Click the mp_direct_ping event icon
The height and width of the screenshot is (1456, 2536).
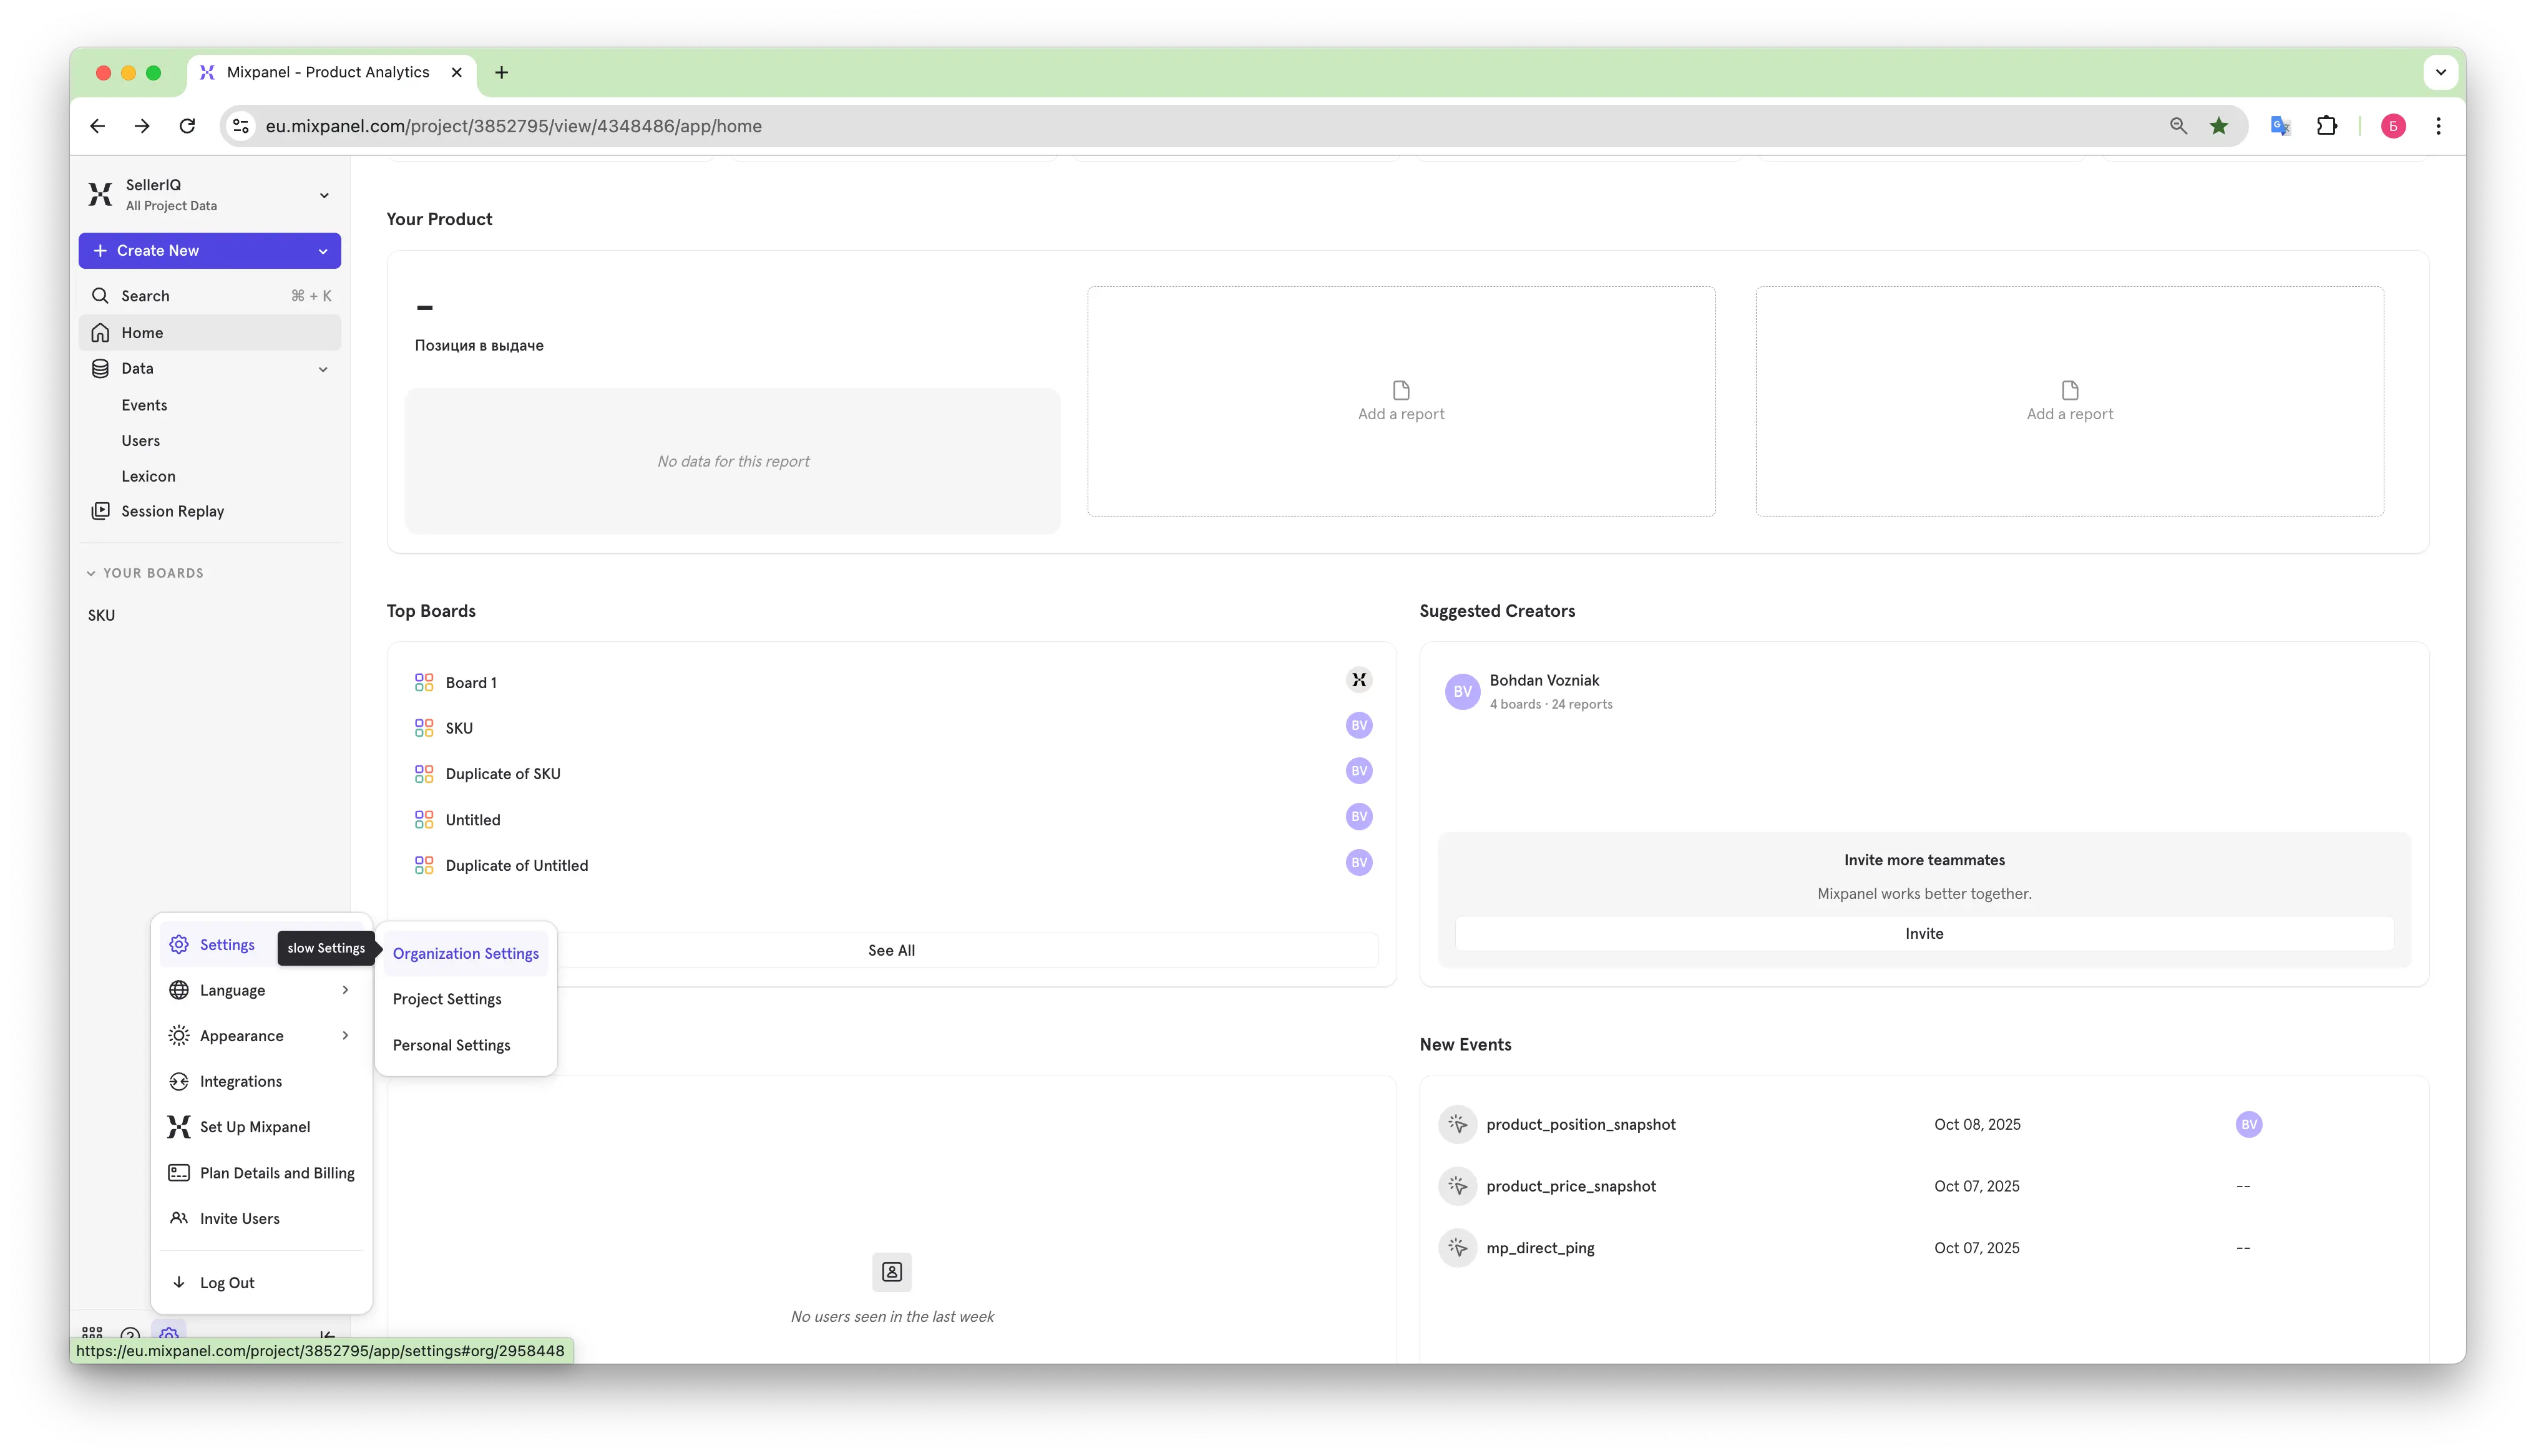(x=1458, y=1248)
